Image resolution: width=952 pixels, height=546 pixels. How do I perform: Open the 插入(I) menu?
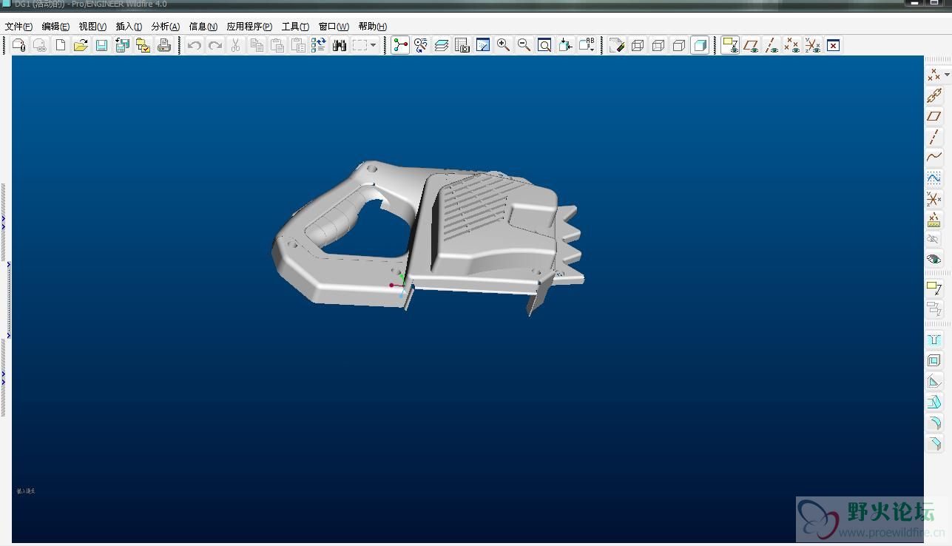129,27
